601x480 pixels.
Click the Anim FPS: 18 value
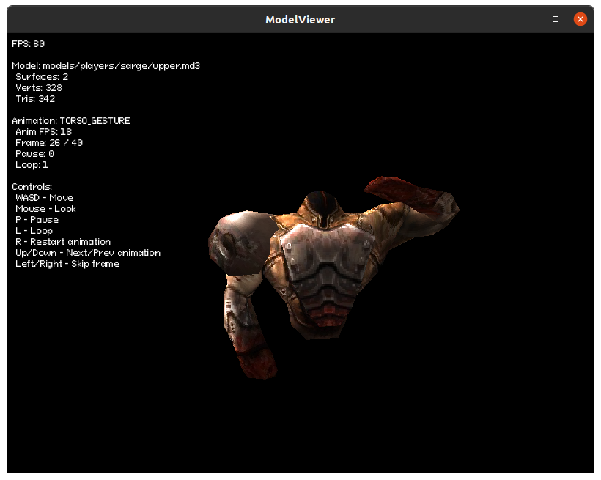click(44, 132)
